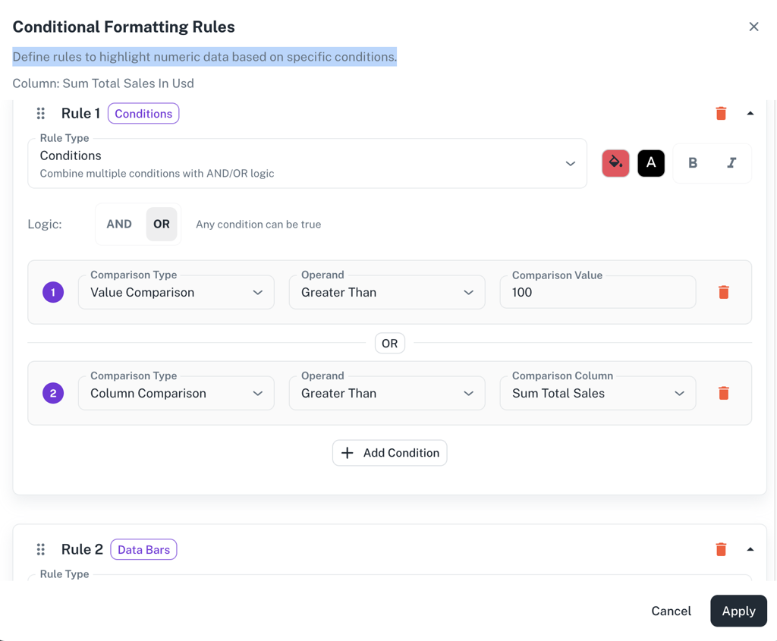Open the red fill color swatch
This screenshot has width=777, height=641.
pos(615,163)
